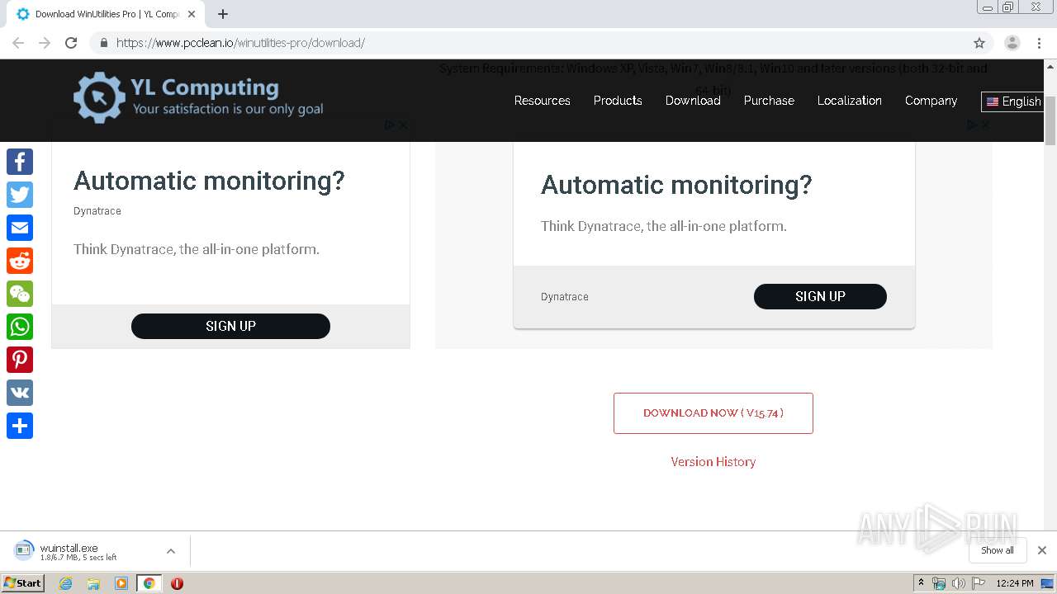
Task: Open the blue plus more-share options icon
Action: [x=20, y=426]
